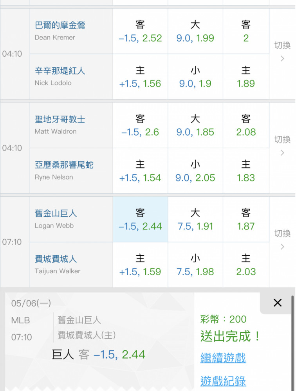Open 聖地牙哥教士 team name
Screen dimensions: 296x391
click(60, 120)
